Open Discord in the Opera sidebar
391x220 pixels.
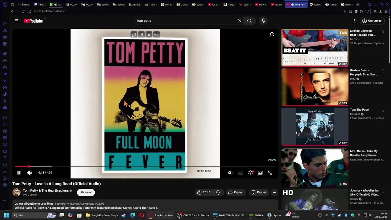[5, 108]
